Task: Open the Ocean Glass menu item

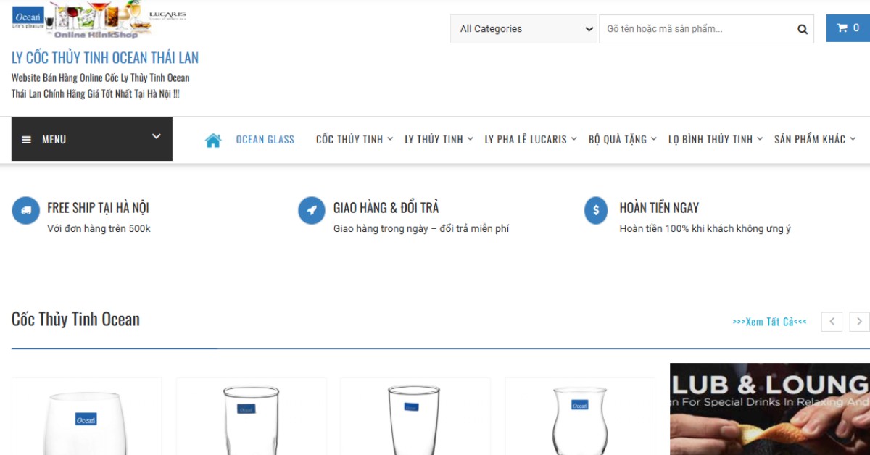Action: click(265, 139)
